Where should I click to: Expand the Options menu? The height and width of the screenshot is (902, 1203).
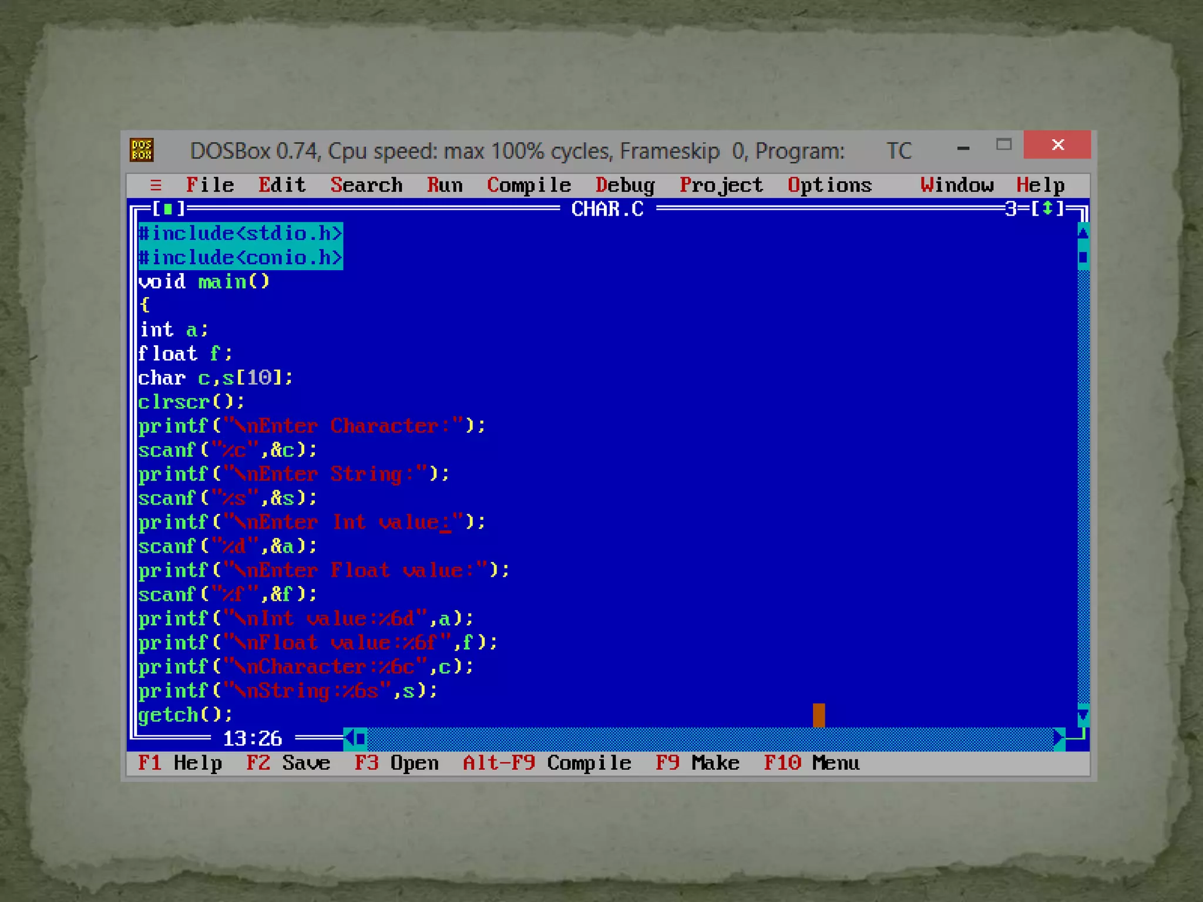click(829, 186)
